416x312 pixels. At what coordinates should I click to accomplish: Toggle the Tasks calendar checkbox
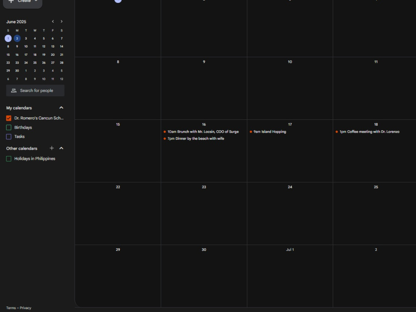pyautogui.click(x=9, y=136)
